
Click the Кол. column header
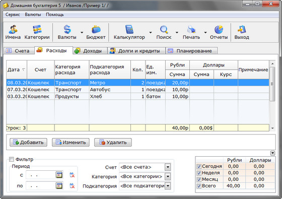click(138, 70)
